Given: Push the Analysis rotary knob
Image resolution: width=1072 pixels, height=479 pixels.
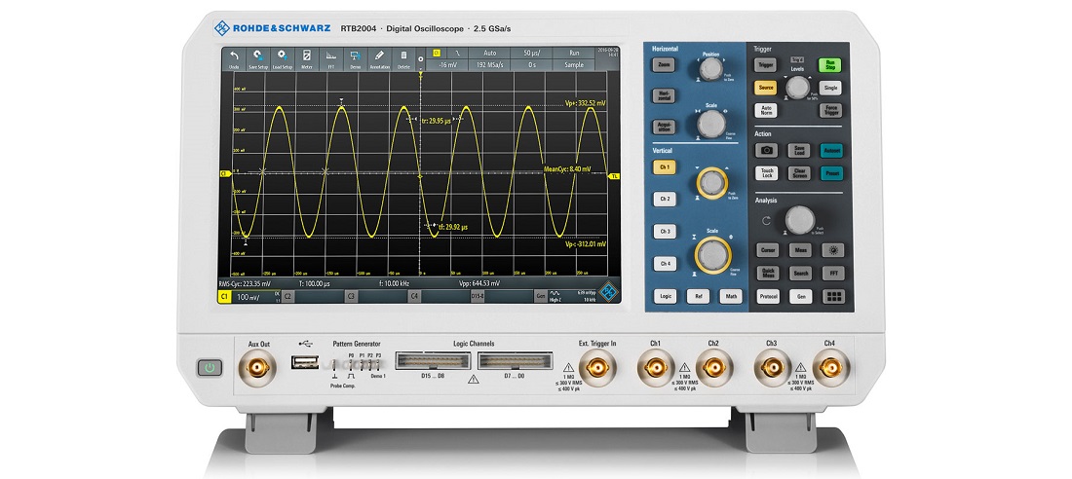Looking at the screenshot, I should click(799, 220).
